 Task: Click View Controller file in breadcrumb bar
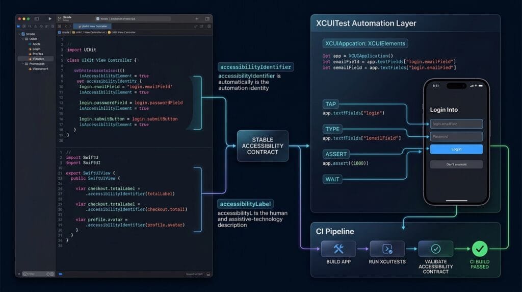pos(94,32)
